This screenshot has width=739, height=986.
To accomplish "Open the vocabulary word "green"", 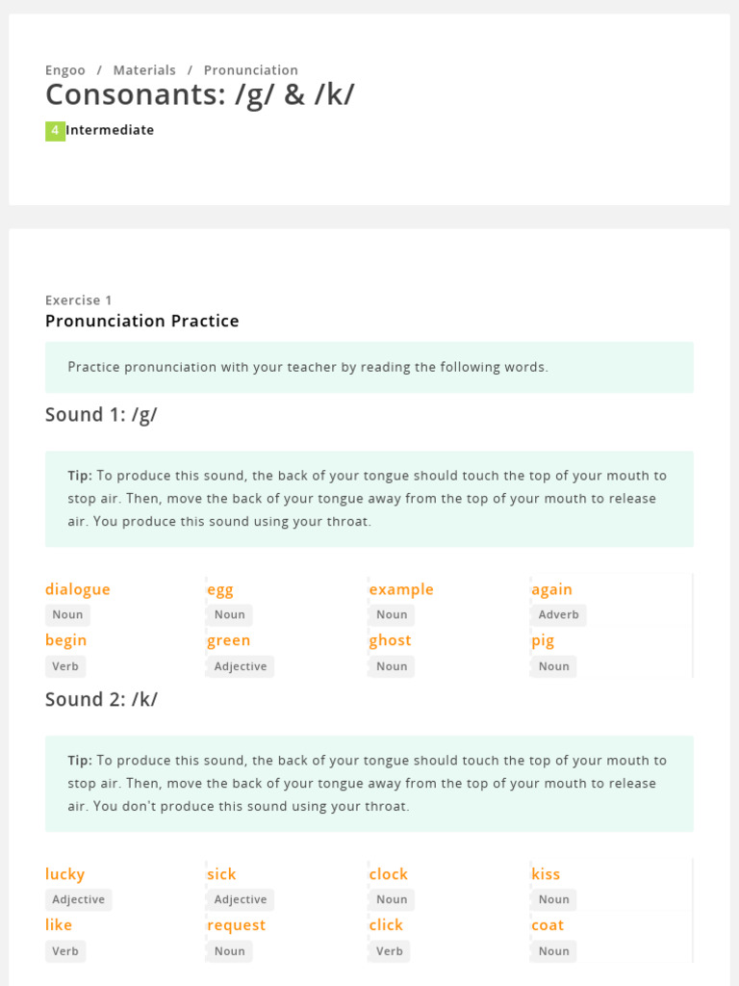I will (x=228, y=640).
